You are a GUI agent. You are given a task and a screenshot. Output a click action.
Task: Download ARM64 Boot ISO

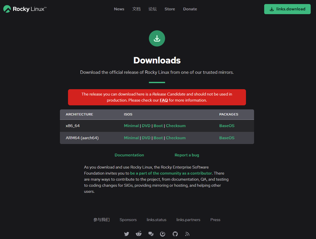click(x=158, y=138)
